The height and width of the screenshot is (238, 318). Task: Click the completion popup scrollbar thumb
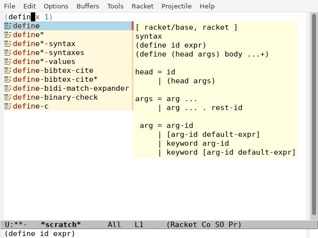tap(133, 26)
